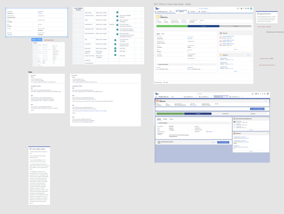Collapse the System Information section
Viewport: 284px width, 214px height.
(x=158, y=64)
